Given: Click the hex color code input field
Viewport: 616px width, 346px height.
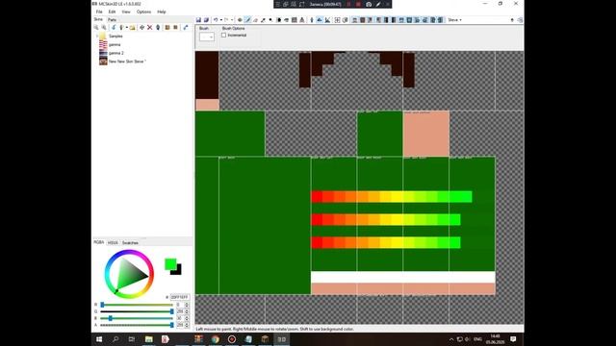Looking at the screenshot, I should pos(180,297).
